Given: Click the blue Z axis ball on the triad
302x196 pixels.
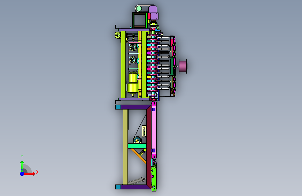Looking at the screenshot, I should tap(22, 174).
